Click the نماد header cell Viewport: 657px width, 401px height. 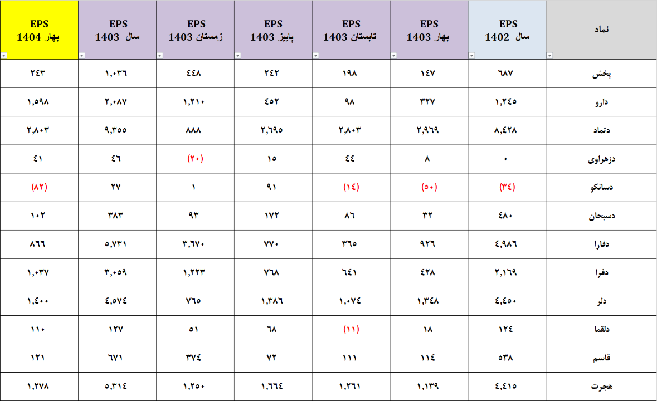[x=602, y=30]
